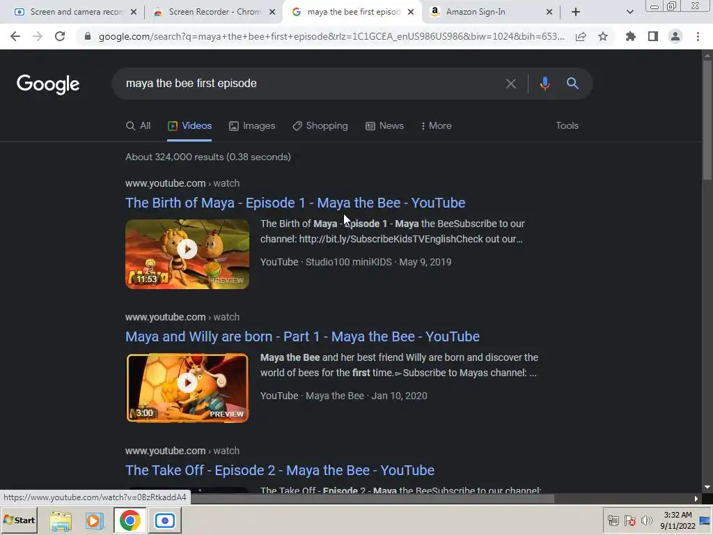Click the browser forward arrow

pyautogui.click(x=38, y=36)
